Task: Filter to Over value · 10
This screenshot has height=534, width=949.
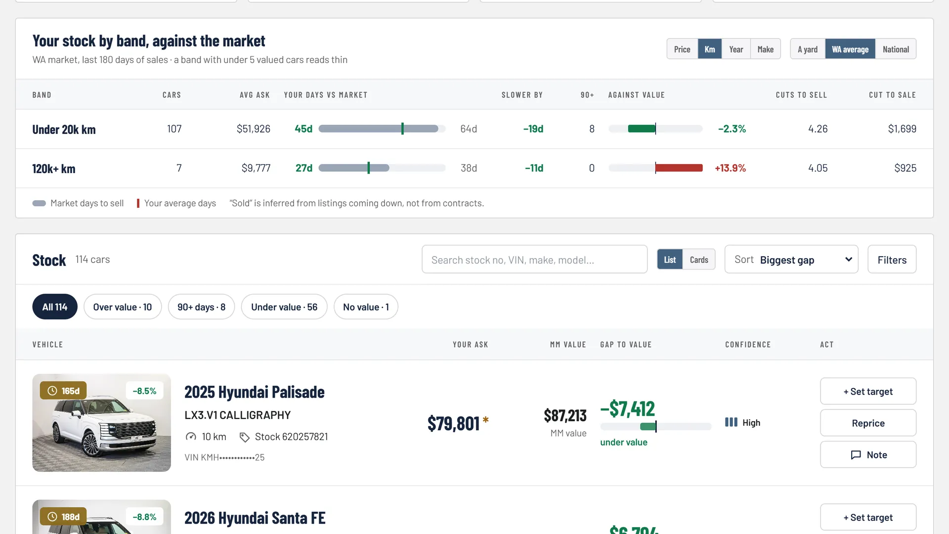Action: coord(123,307)
